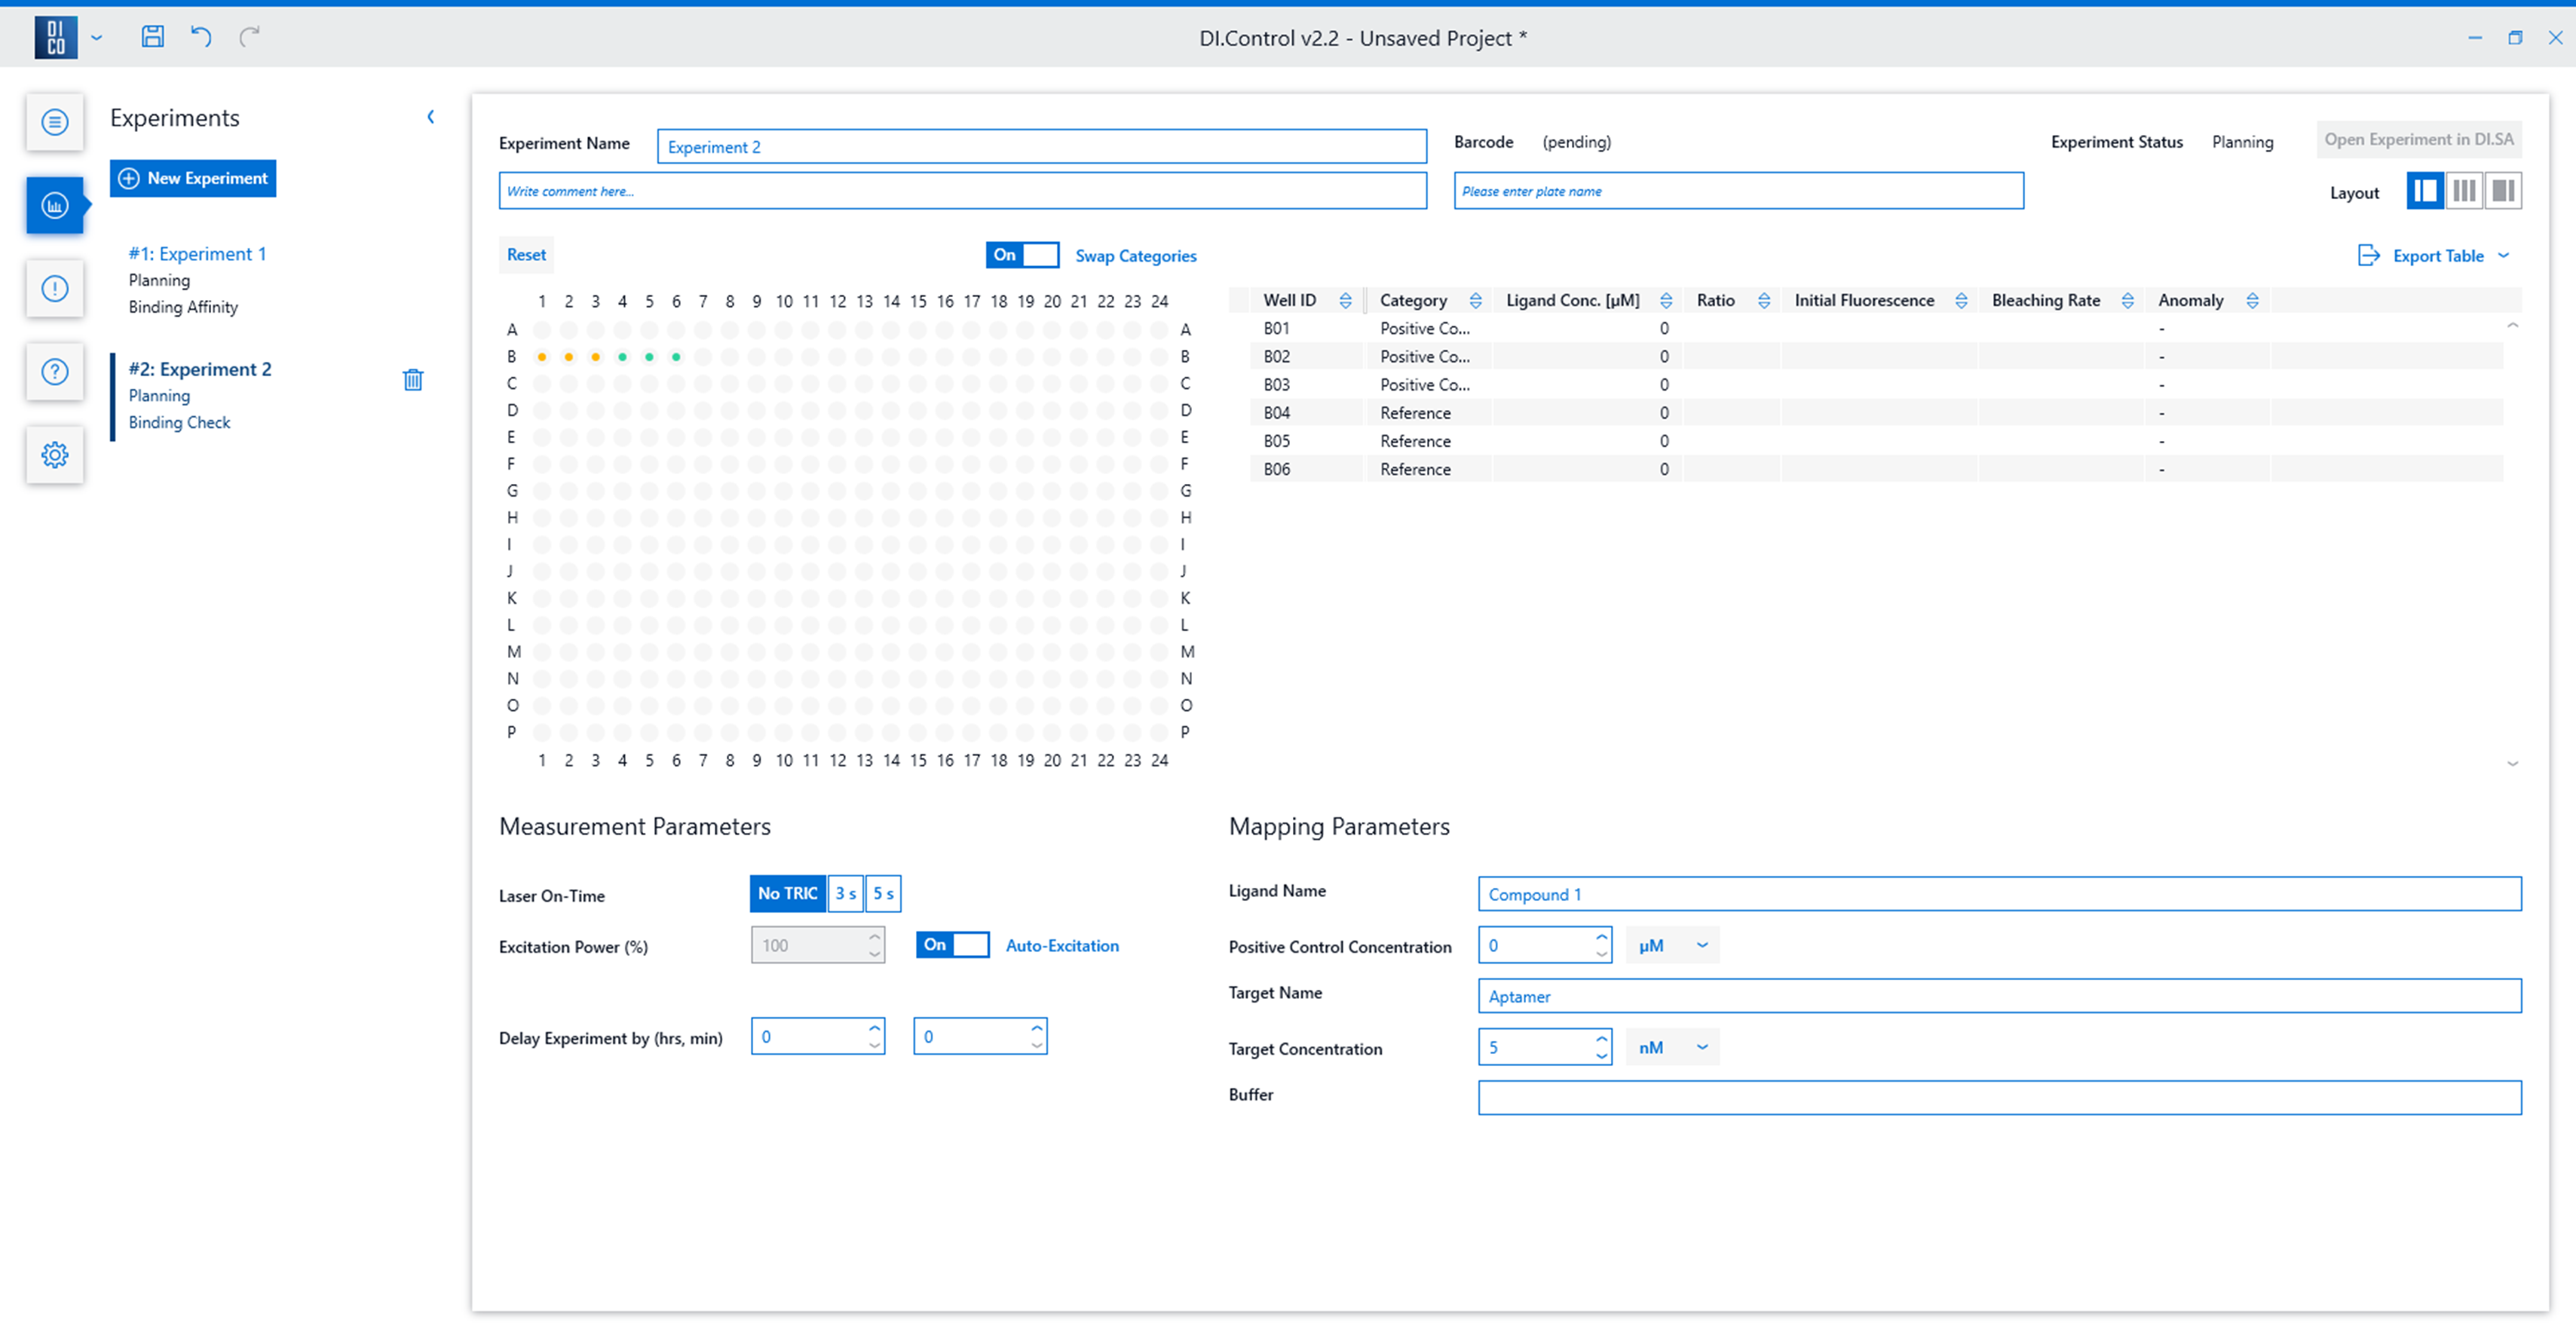Open the help question mark icon
This screenshot has width=2576, height=1326.
coord(55,372)
